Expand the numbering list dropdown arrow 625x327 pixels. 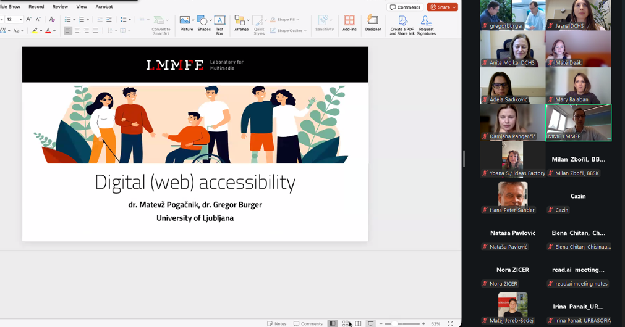coord(88,20)
